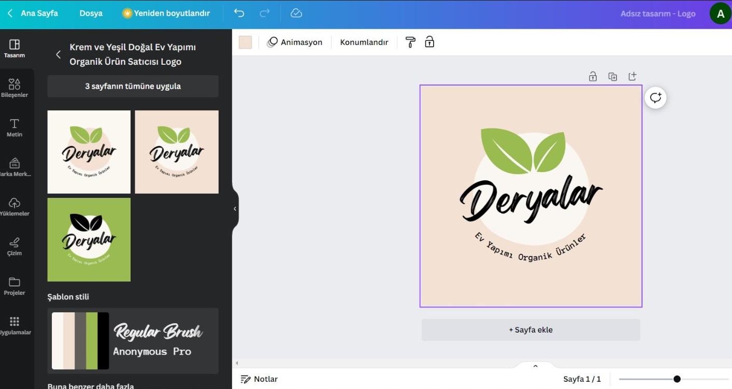Open Yüklemeler uploads panel
732x389 pixels.
[15, 207]
